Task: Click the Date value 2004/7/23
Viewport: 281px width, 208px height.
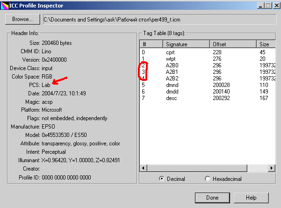Action: click(x=55, y=93)
